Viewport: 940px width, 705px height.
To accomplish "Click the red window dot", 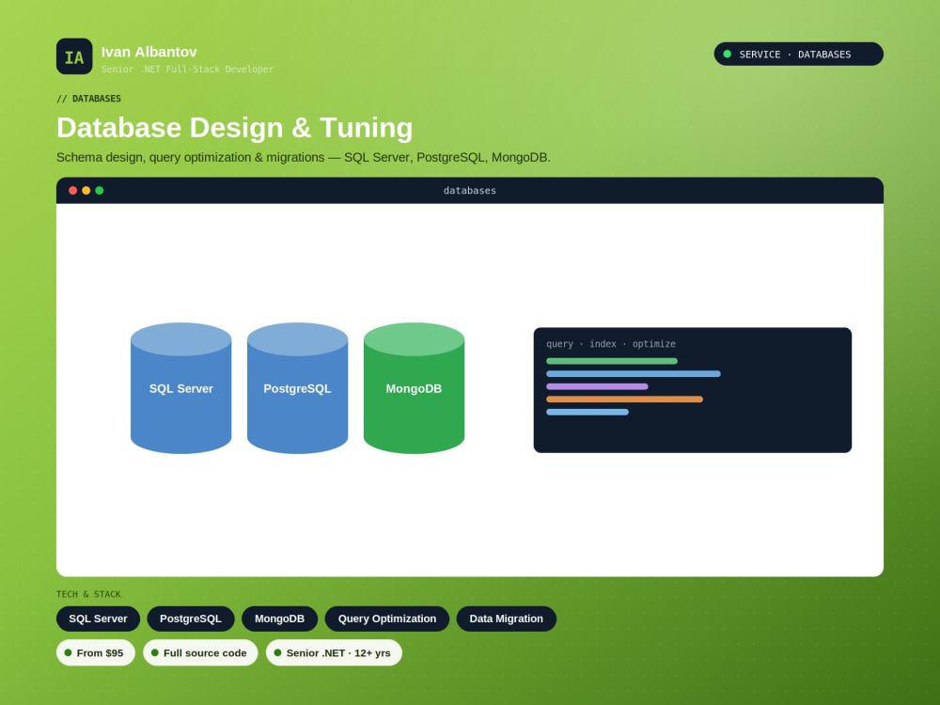I will pos(72,191).
